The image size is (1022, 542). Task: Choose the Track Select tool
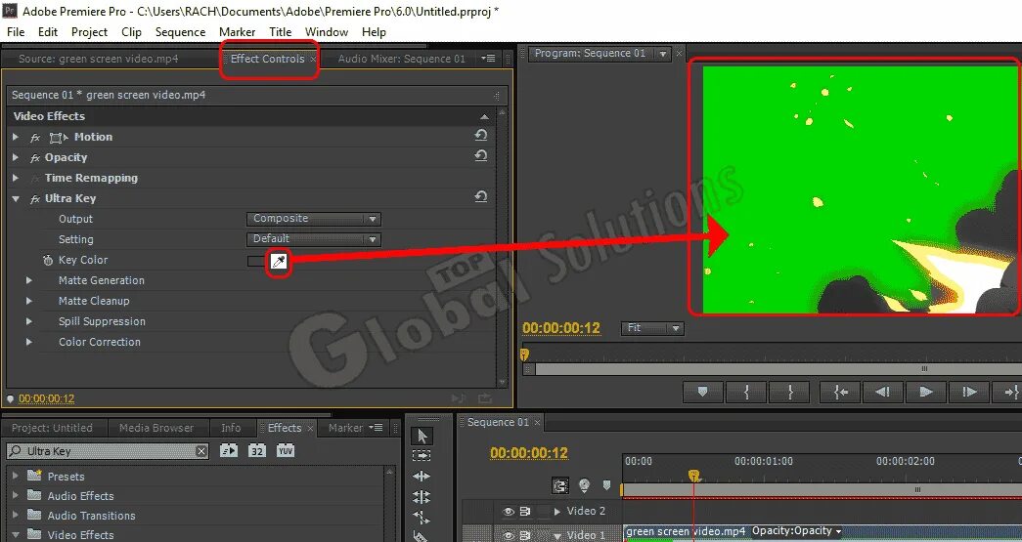(422, 456)
